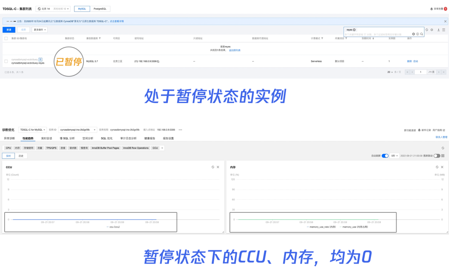Copy the 192.168.0.9:3306 read-write address
Screen dimensions: 449x274
pyautogui.click(x=158, y=61)
